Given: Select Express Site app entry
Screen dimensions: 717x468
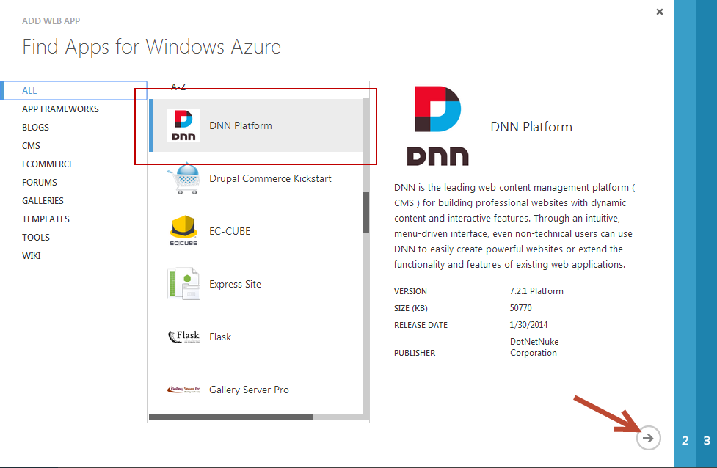Looking at the screenshot, I should (x=256, y=284).
